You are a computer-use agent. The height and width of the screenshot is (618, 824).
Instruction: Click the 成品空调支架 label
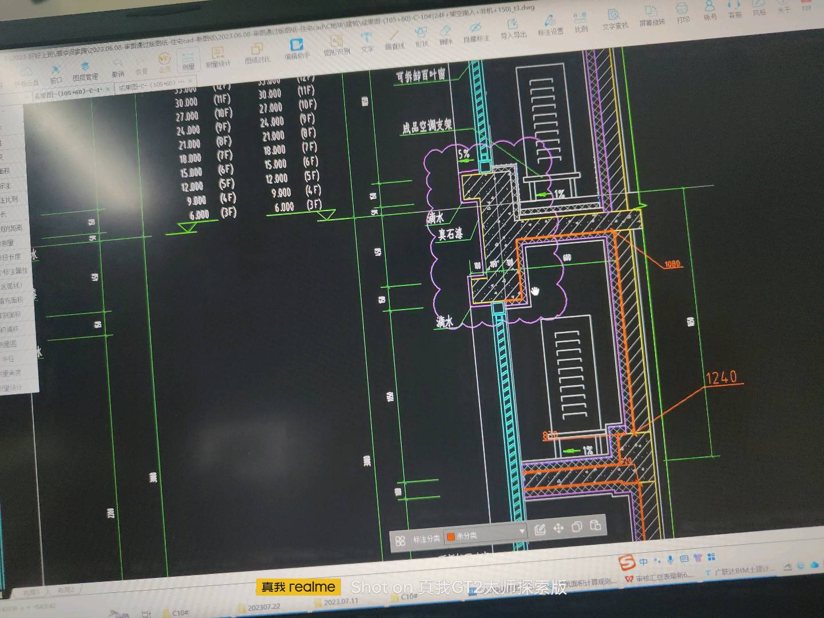[427, 125]
